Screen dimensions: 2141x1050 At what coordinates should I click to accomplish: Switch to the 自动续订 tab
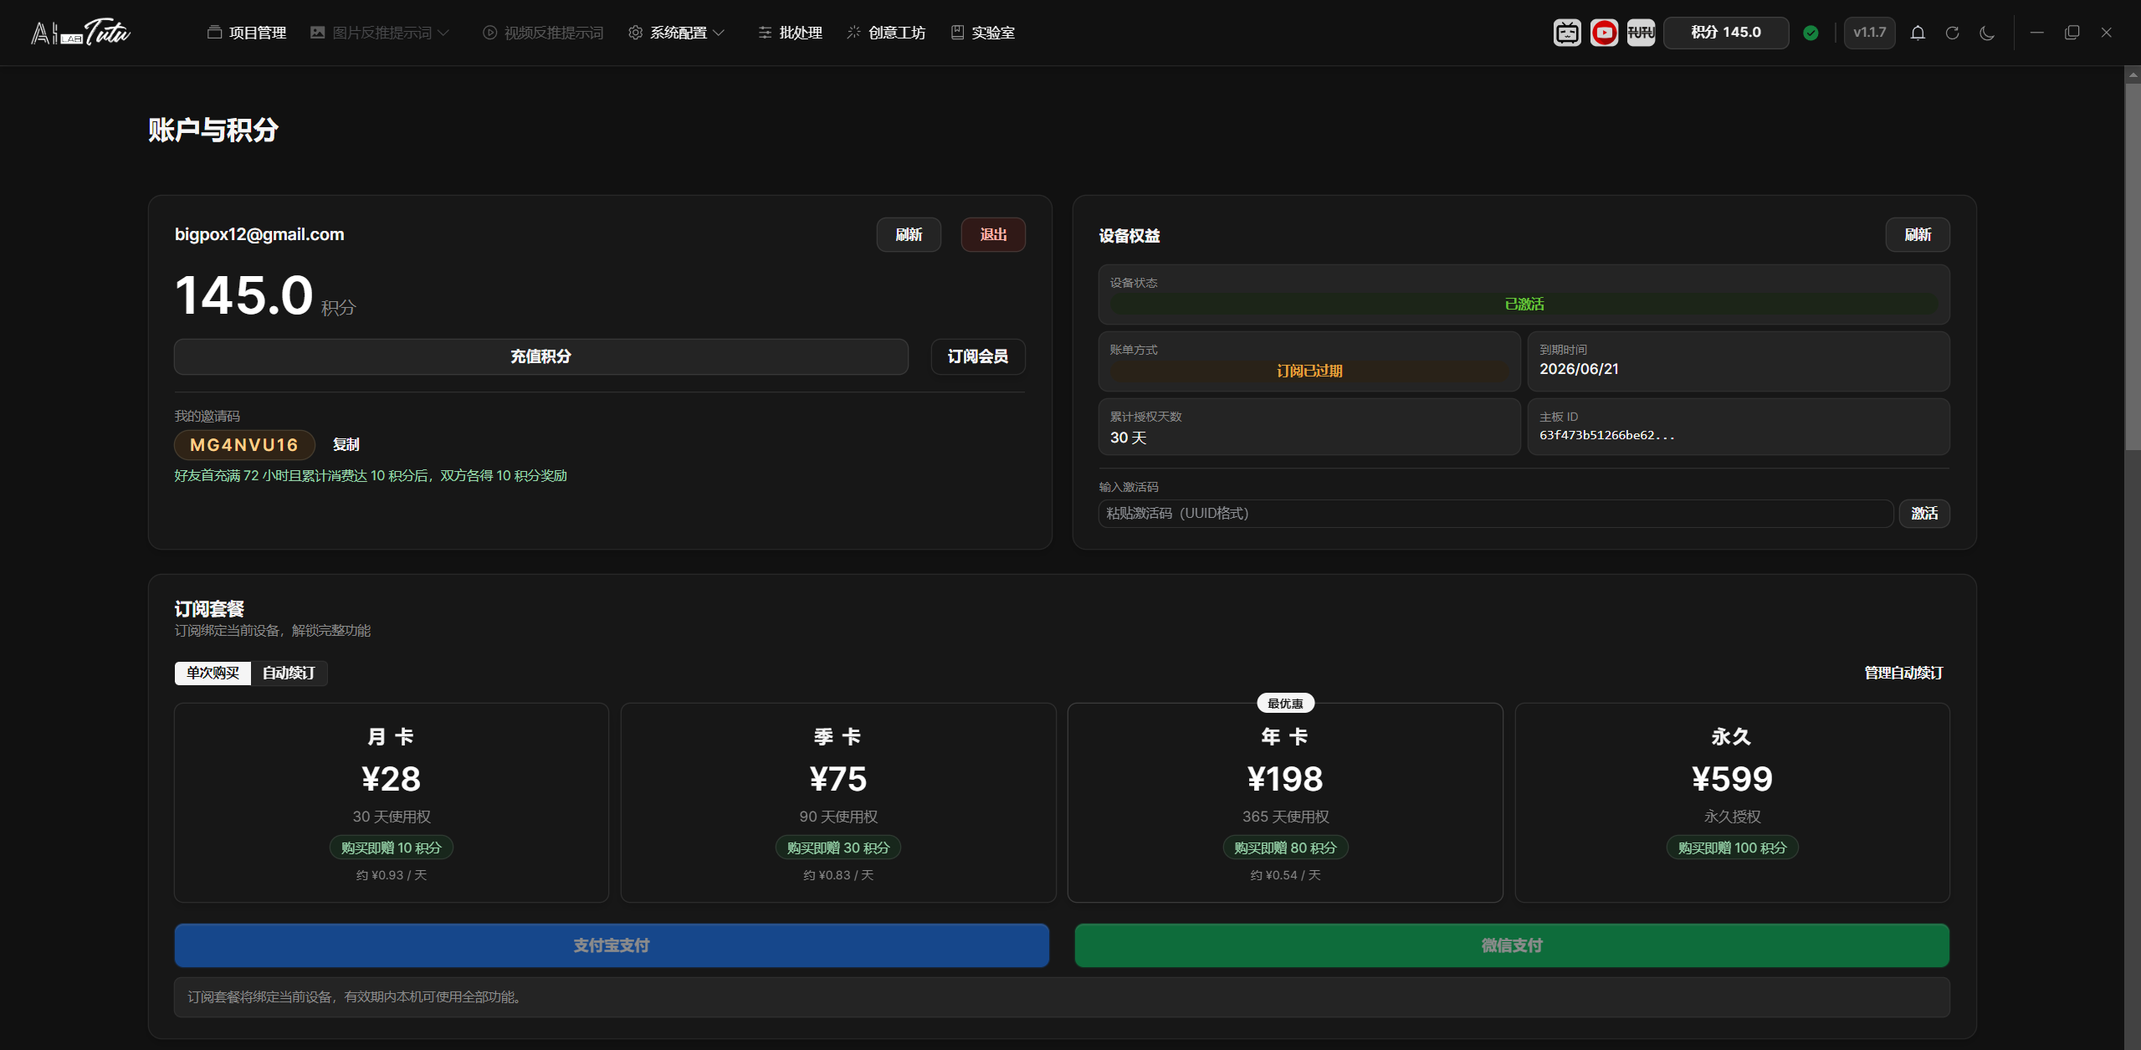click(289, 674)
